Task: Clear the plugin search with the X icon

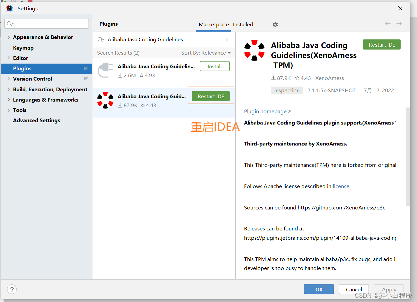Action: click(x=227, y=40)
